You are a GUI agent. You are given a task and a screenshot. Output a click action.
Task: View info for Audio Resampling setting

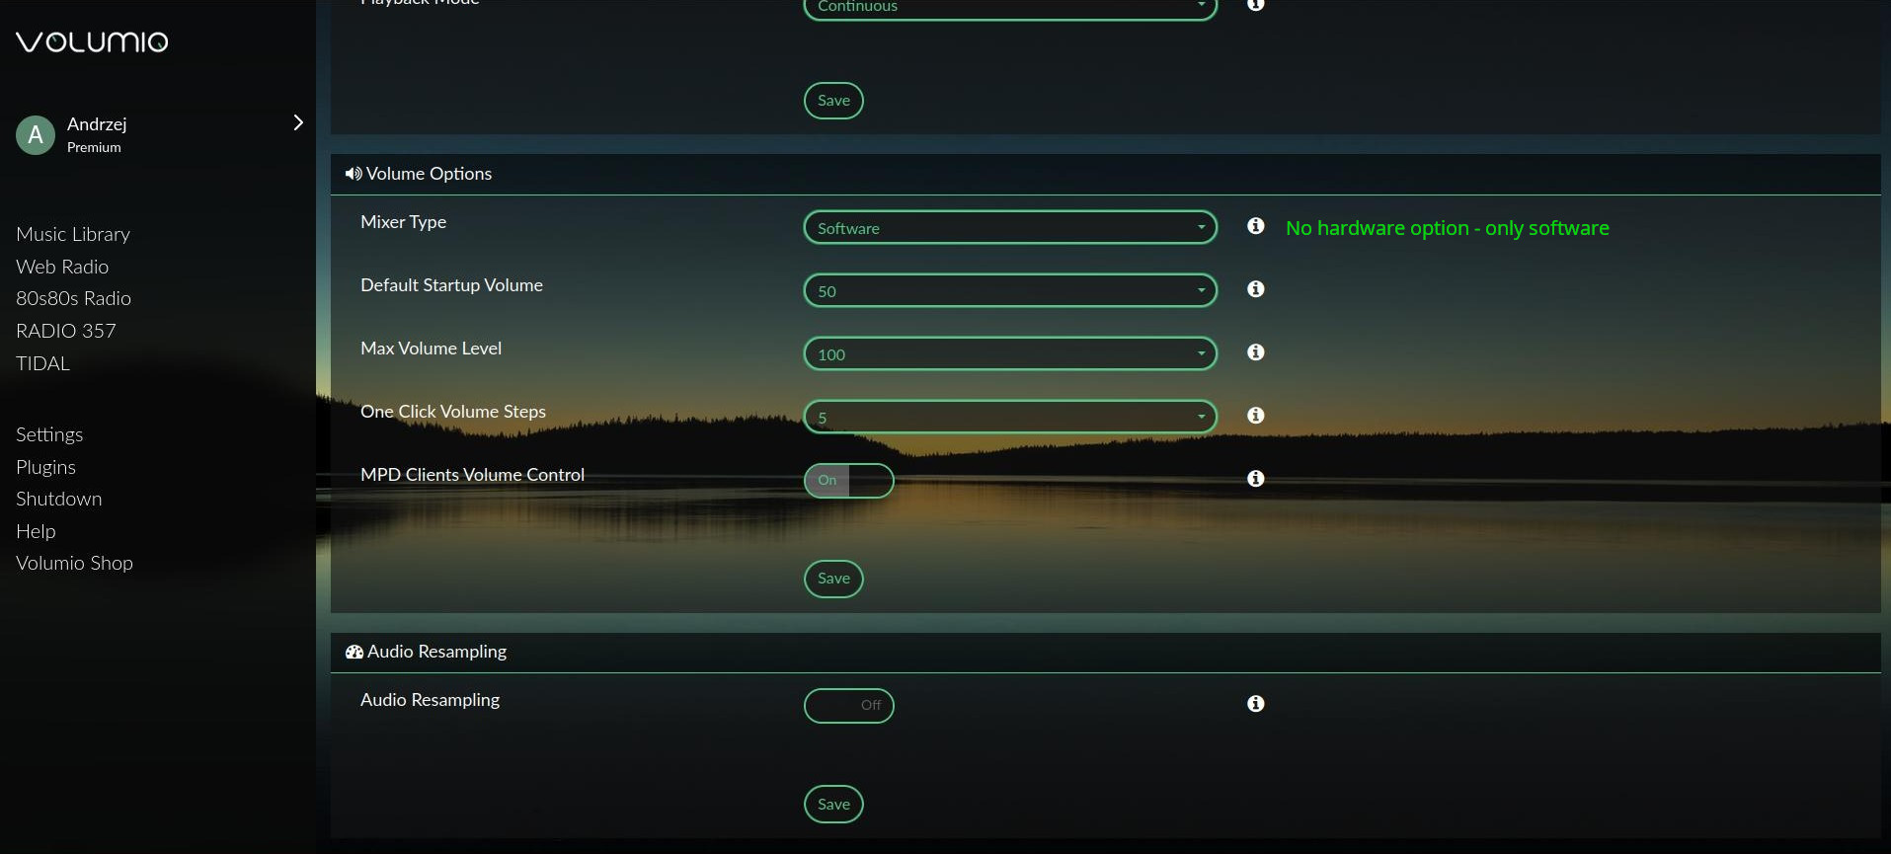coord(1255,704)
